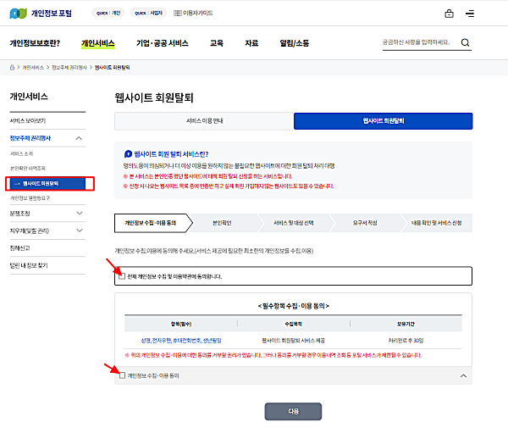Select the 웹사이트 회원탈퇴 tab
This screenshot has width=508, height=439.
[384, 121]
